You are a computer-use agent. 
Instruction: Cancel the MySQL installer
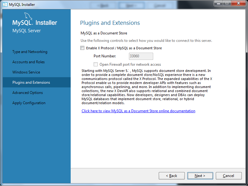click(x=228, y=176)
